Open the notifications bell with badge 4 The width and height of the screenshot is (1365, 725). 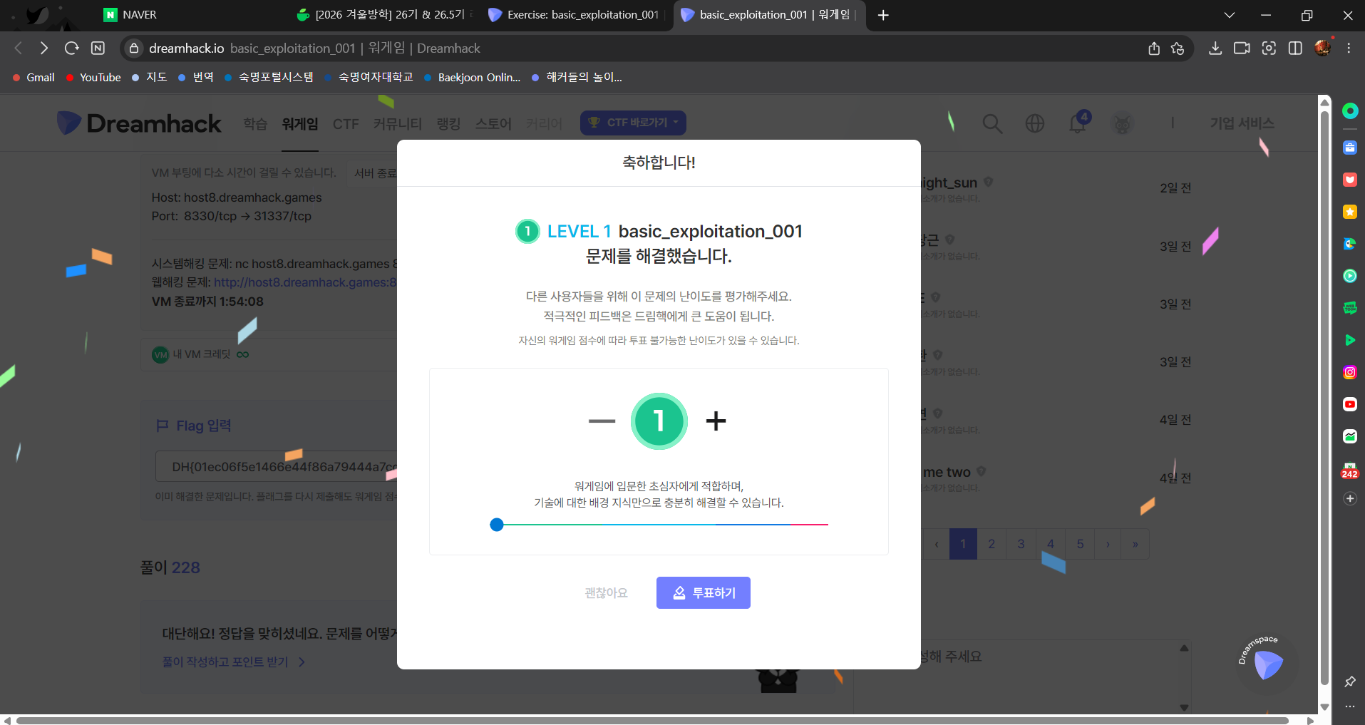click(1077, 123)
